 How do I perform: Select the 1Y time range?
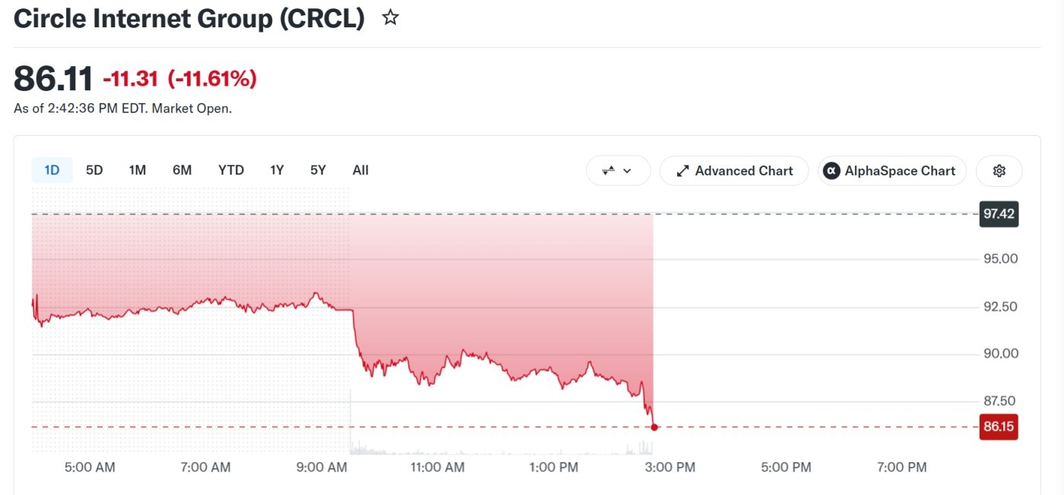(277, 170)
